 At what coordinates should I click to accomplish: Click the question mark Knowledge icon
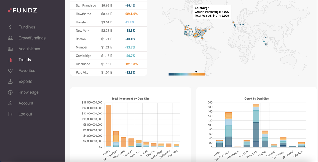10,92
